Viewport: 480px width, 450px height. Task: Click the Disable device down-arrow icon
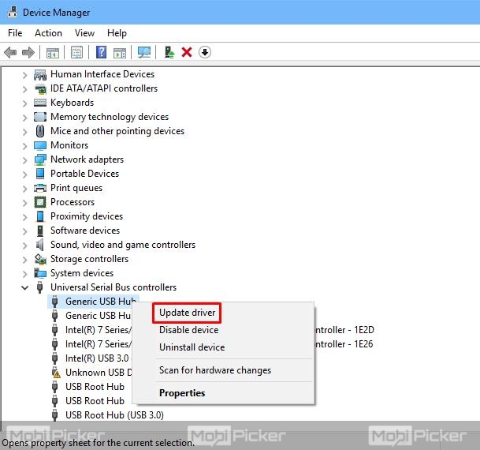[205, 52]
